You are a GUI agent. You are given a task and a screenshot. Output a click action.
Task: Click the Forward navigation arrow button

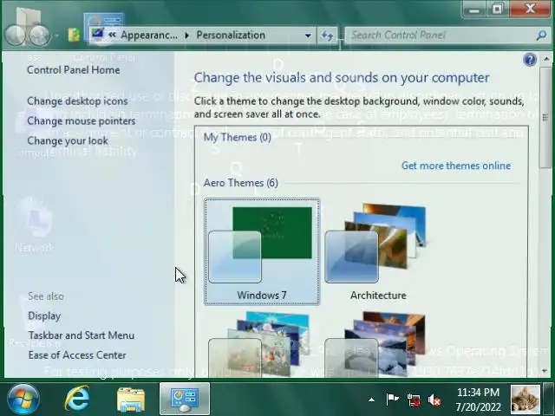39,36
